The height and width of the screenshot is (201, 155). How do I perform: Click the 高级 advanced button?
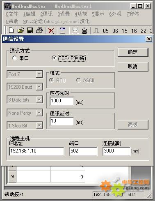point(133,125)
